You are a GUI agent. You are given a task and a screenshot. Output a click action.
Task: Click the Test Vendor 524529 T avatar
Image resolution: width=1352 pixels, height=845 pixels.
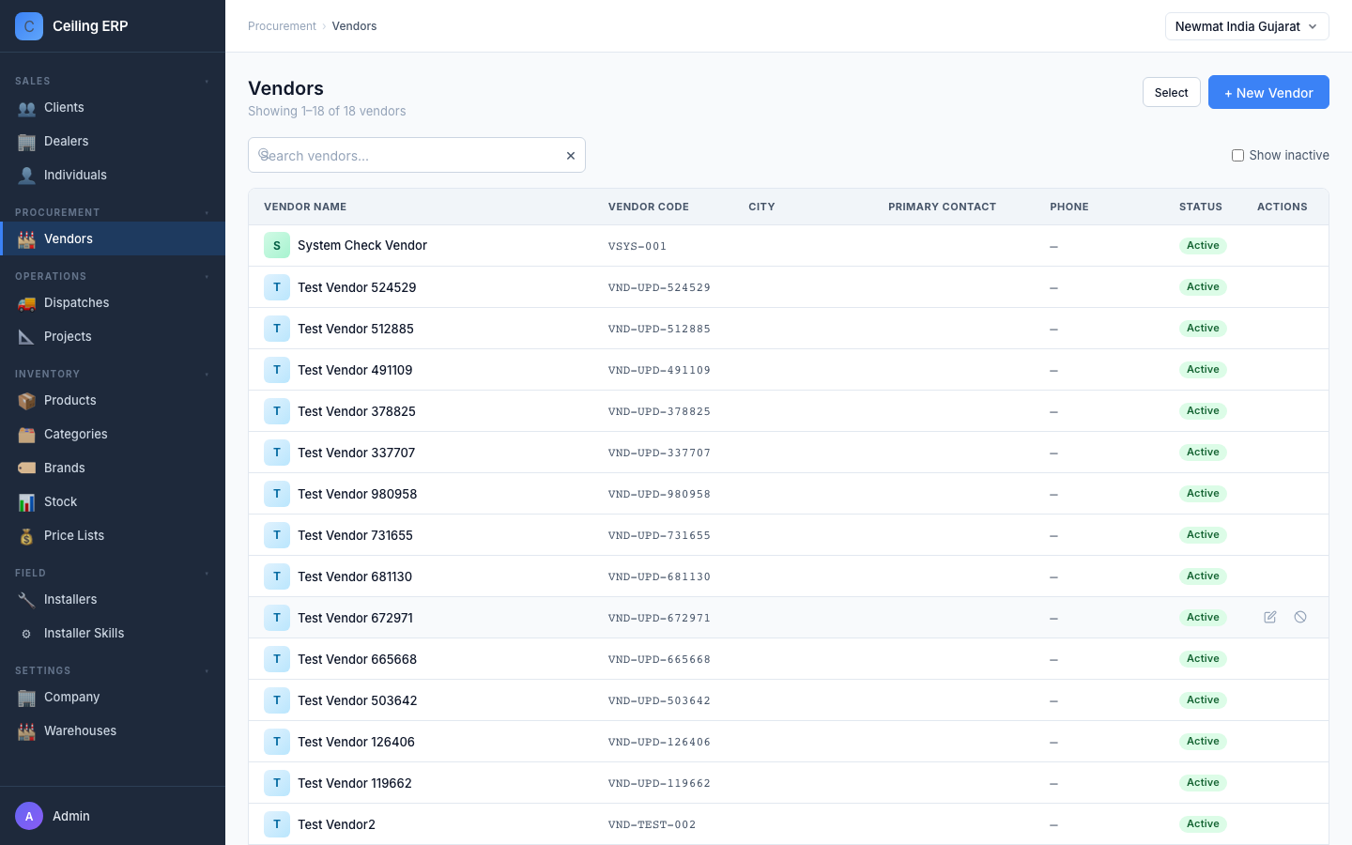pos(277,287)
